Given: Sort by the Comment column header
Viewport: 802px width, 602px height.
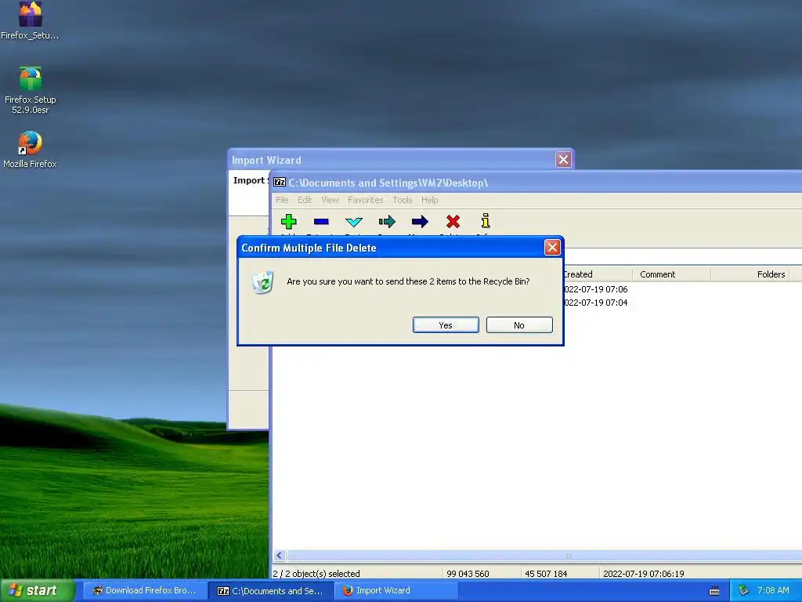Looking at the screenshot, I should (671, 274).
